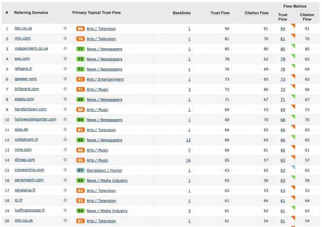322x227 pixels.
Task: Open the gear options for mtv.com
Action: 65,38
